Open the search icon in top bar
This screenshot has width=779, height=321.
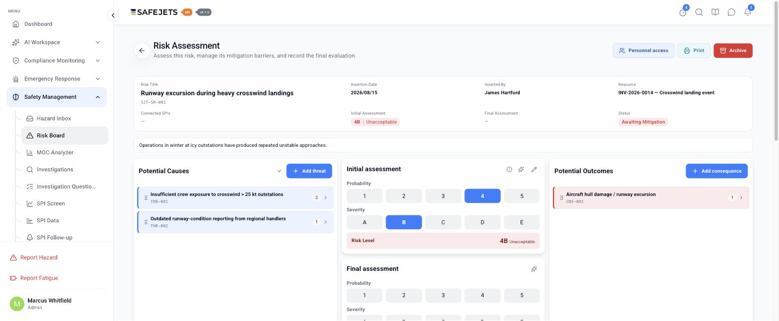coord(699,12)
